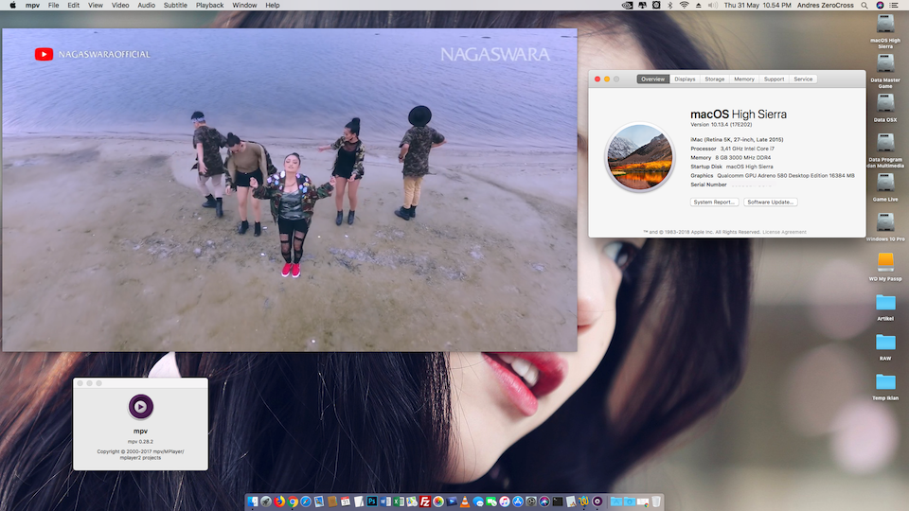The height and width of the screenshot is (511, 909).
Task: Switch to the Support tab
Action: 774,79
